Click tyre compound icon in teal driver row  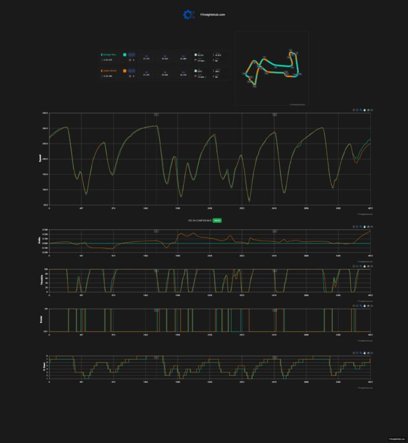tap(130, 60)
